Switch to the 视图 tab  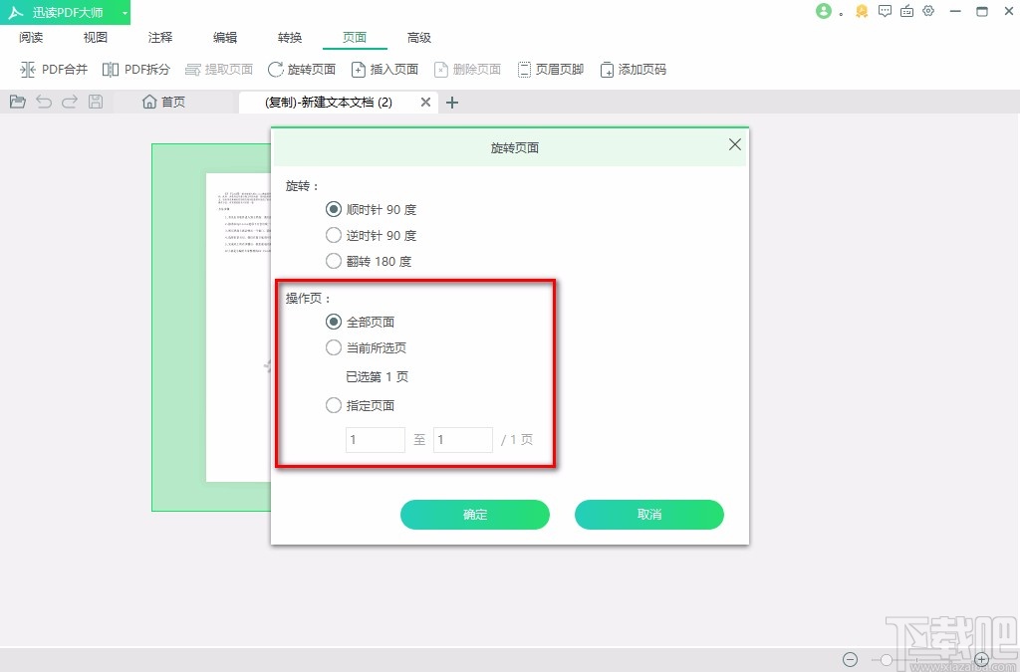pos(95,37)
